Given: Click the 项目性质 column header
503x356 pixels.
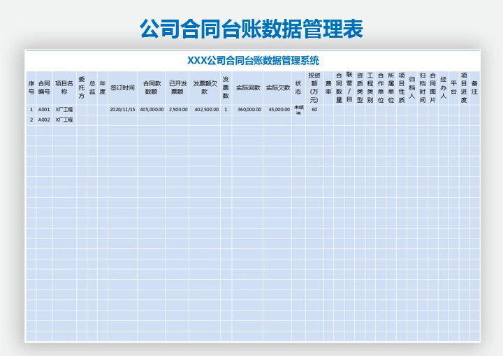Looking at the screenshot, I should (402, 87).
